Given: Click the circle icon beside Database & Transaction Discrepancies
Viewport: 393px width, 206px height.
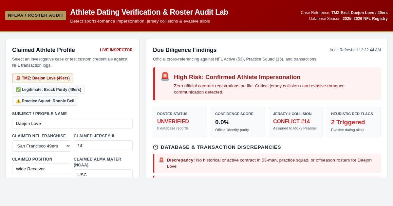Looking at the screenshot, I should coord(156,147).
